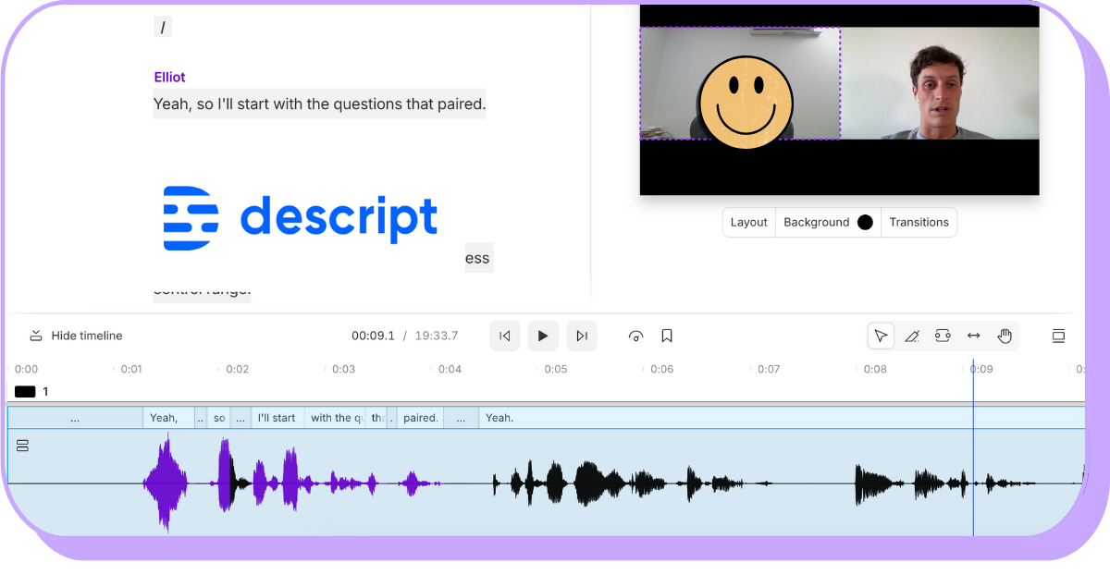1110x587 pixels.
Task: Add a bookmark marker
Action: tap(667, 336)
